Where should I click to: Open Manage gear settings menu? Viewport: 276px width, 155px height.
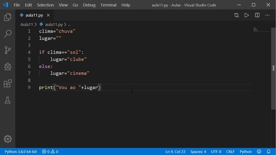point(8,139)
